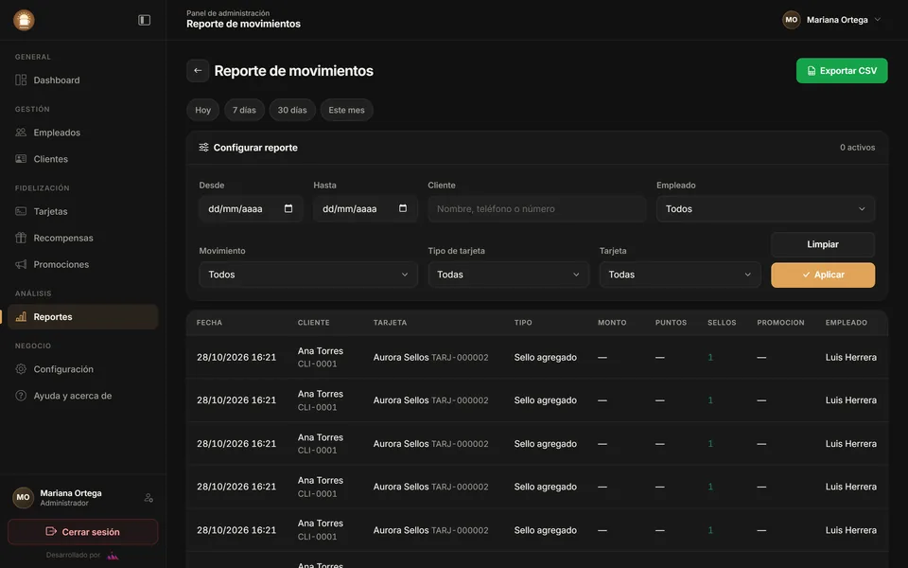Screen dimensions: 908x568
Task: Collapse the sidebar with the panel toggle icon
Action: [x=144, y=20]
